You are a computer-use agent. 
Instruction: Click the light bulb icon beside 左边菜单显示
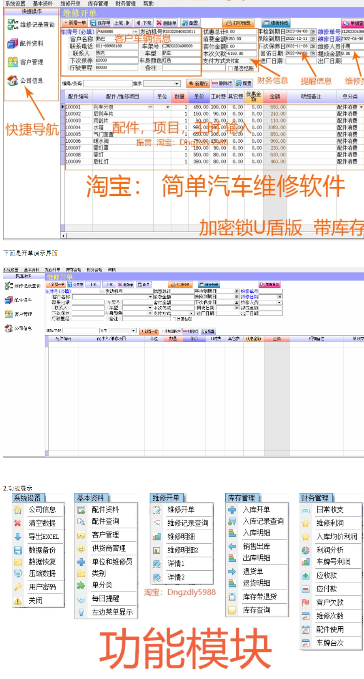click(81, 612)
